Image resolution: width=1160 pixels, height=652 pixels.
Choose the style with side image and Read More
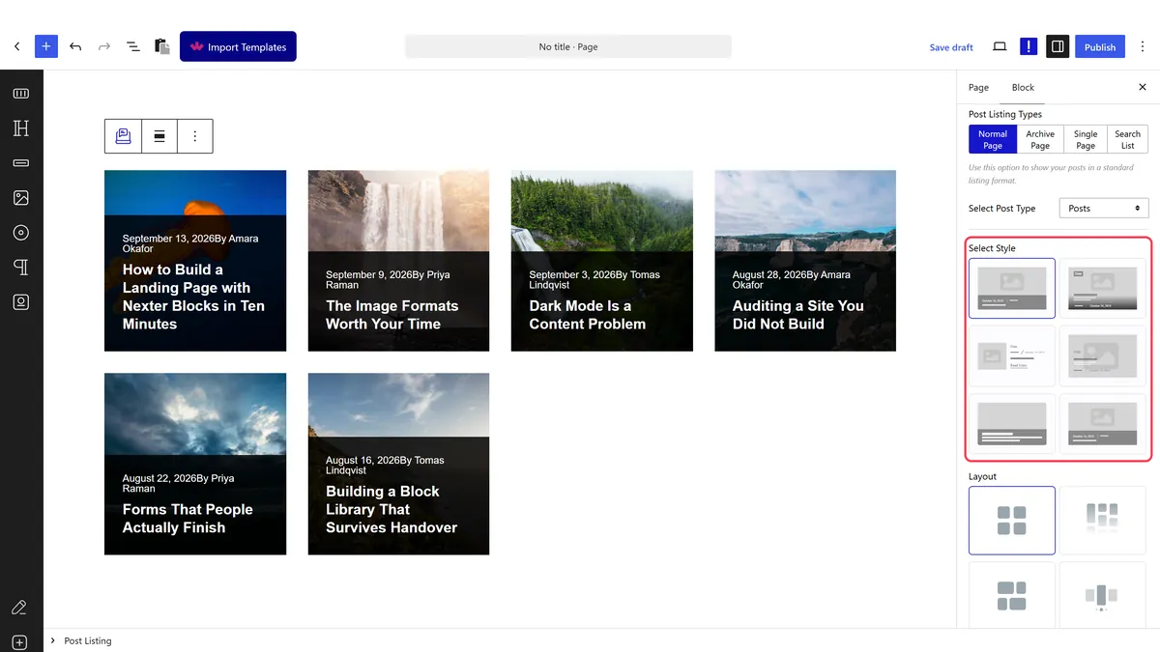(1011, 355)
